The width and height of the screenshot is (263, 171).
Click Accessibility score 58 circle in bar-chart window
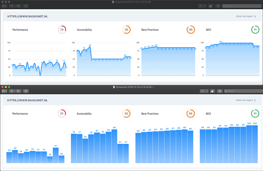126,114
